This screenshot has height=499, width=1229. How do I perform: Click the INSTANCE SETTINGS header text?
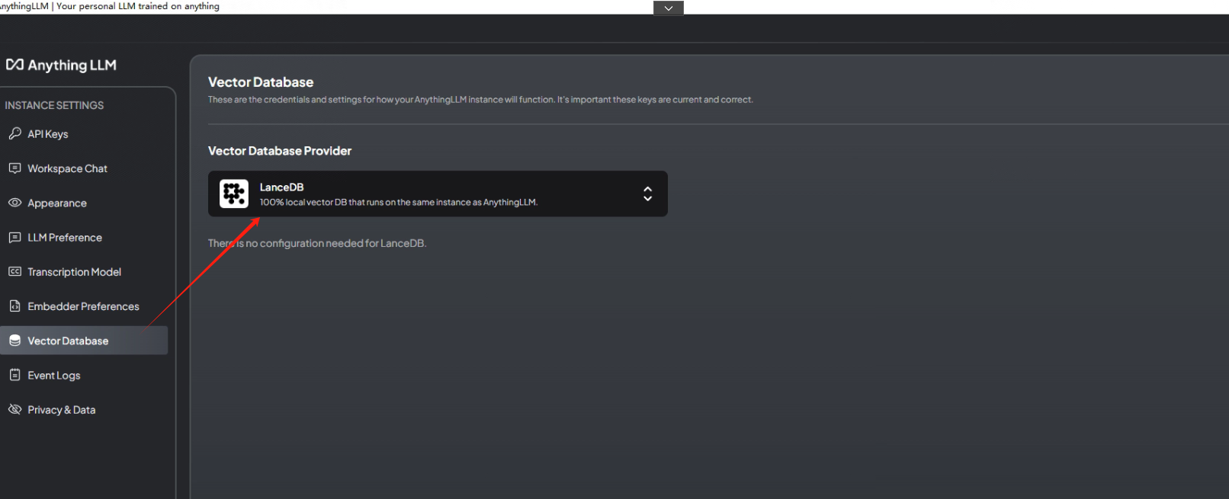(x=54, y=105)
